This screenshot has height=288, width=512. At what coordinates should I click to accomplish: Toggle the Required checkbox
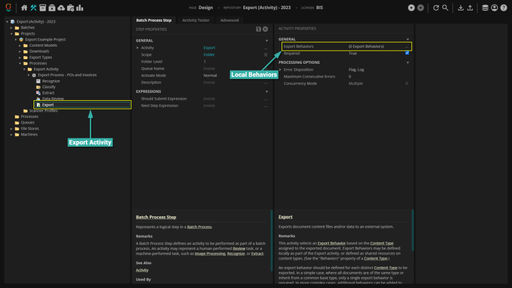point(407,53)
